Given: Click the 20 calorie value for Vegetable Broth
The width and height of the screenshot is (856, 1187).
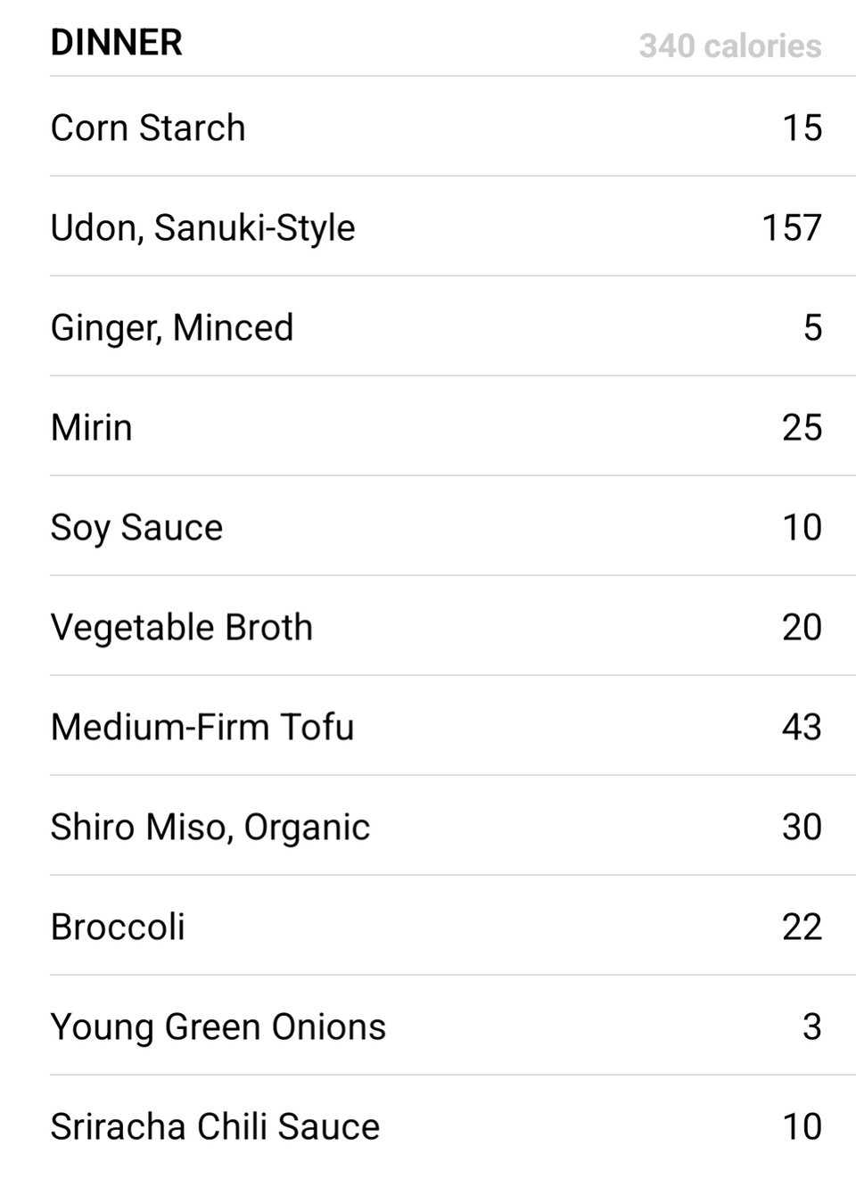Looking at the screenshot, I should [x=802, y=627].
